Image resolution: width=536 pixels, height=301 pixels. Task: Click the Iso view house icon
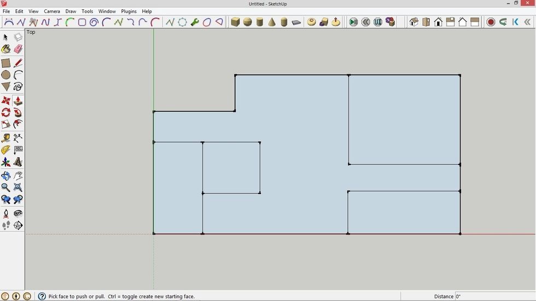[414, 22]
